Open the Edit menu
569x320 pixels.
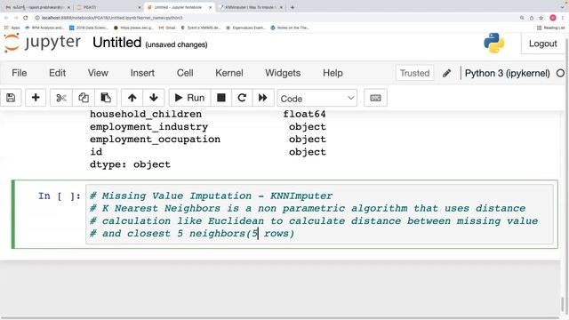tap(57, 73)
